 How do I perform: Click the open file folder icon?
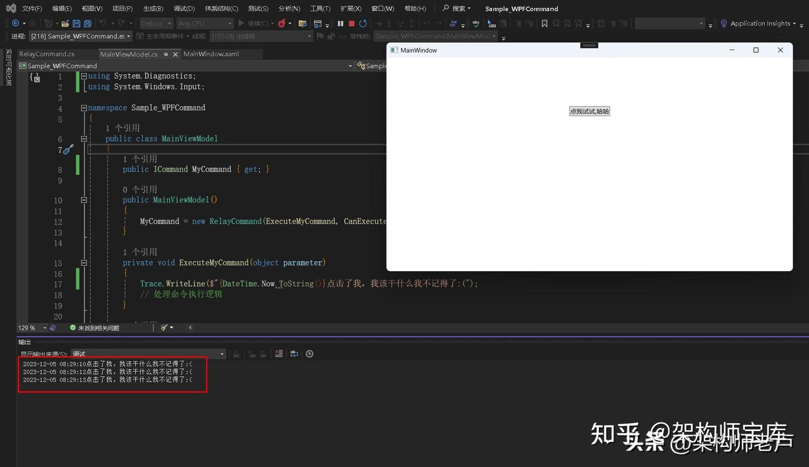[x=65, y=24]
